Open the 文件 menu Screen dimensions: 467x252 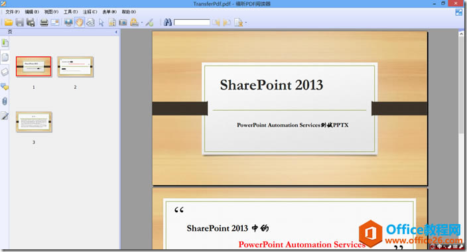[x=13, y=12]
